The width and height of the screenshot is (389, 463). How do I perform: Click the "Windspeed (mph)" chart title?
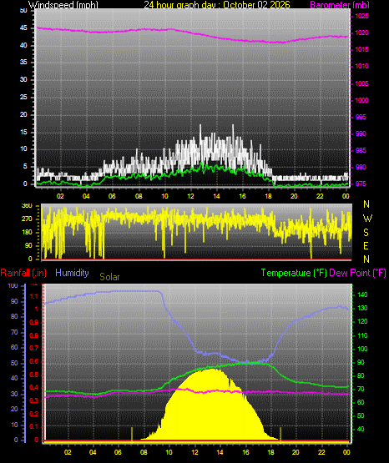click(63, 5)
